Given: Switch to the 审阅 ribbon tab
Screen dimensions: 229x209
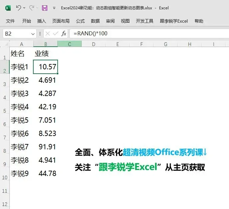Looking at the screenshot, I should tap(110, 21).
